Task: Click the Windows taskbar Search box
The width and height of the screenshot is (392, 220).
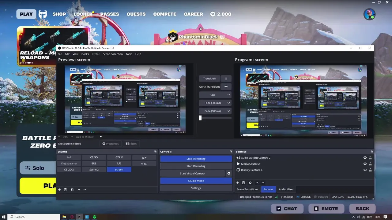Action: coord(34,217)
